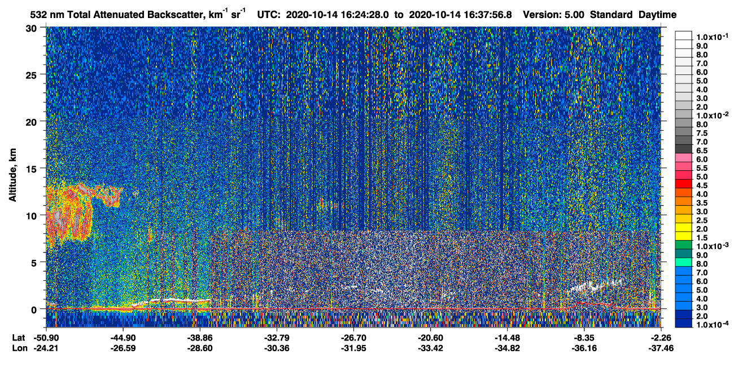The image size is (734, 376).
Task: Click longitude value '-28.60'
Action: point(199,348)
